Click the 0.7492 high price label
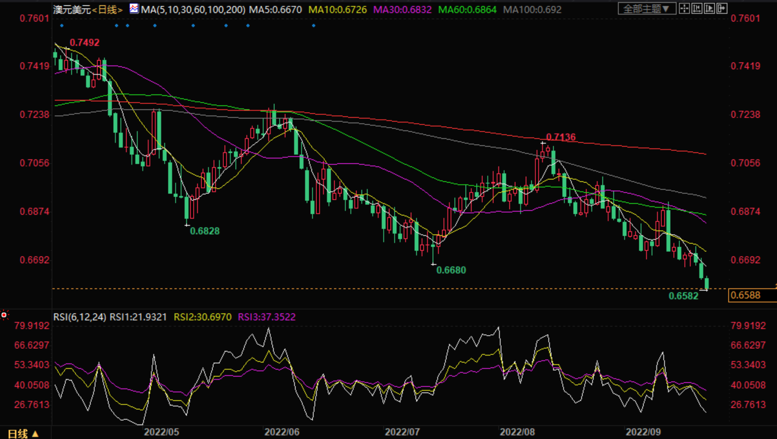 pos(84,43)
